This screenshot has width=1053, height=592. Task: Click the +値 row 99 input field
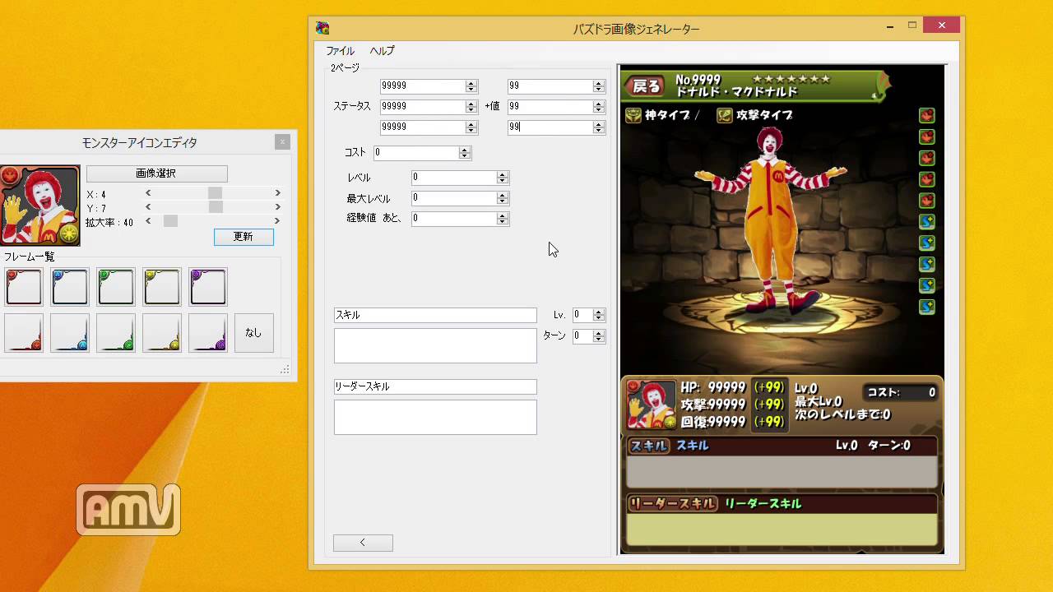pos(550,107)
